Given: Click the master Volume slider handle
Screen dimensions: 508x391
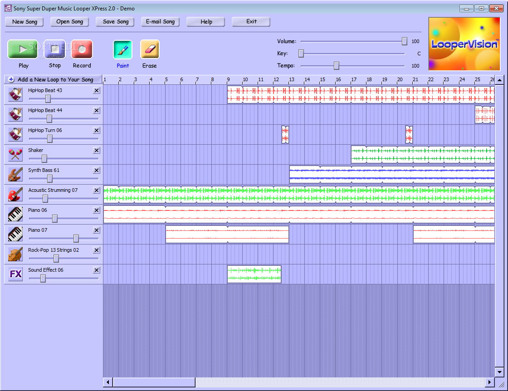Looking at the screenshot, I should (x=404, y=41).
